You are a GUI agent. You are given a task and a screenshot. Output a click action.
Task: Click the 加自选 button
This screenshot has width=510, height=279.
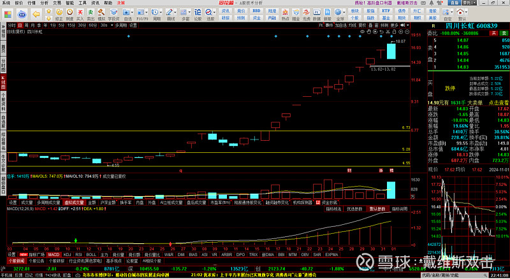341,25
